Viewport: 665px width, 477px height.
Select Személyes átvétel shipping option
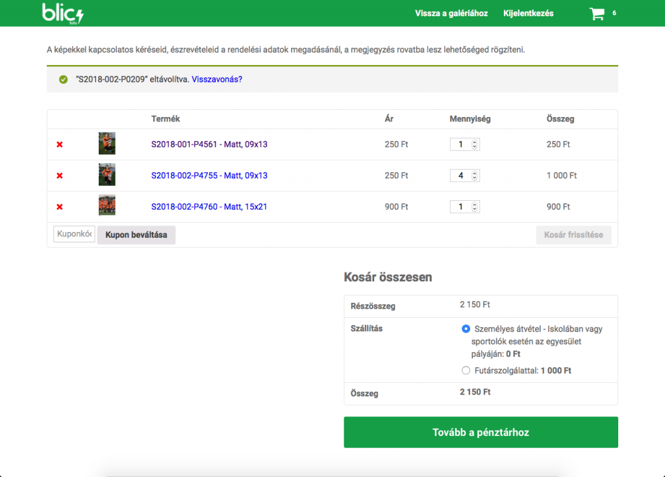(x=465, y=329)
